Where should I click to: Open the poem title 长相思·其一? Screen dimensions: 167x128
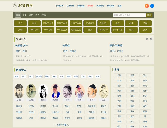click(22, 46)
